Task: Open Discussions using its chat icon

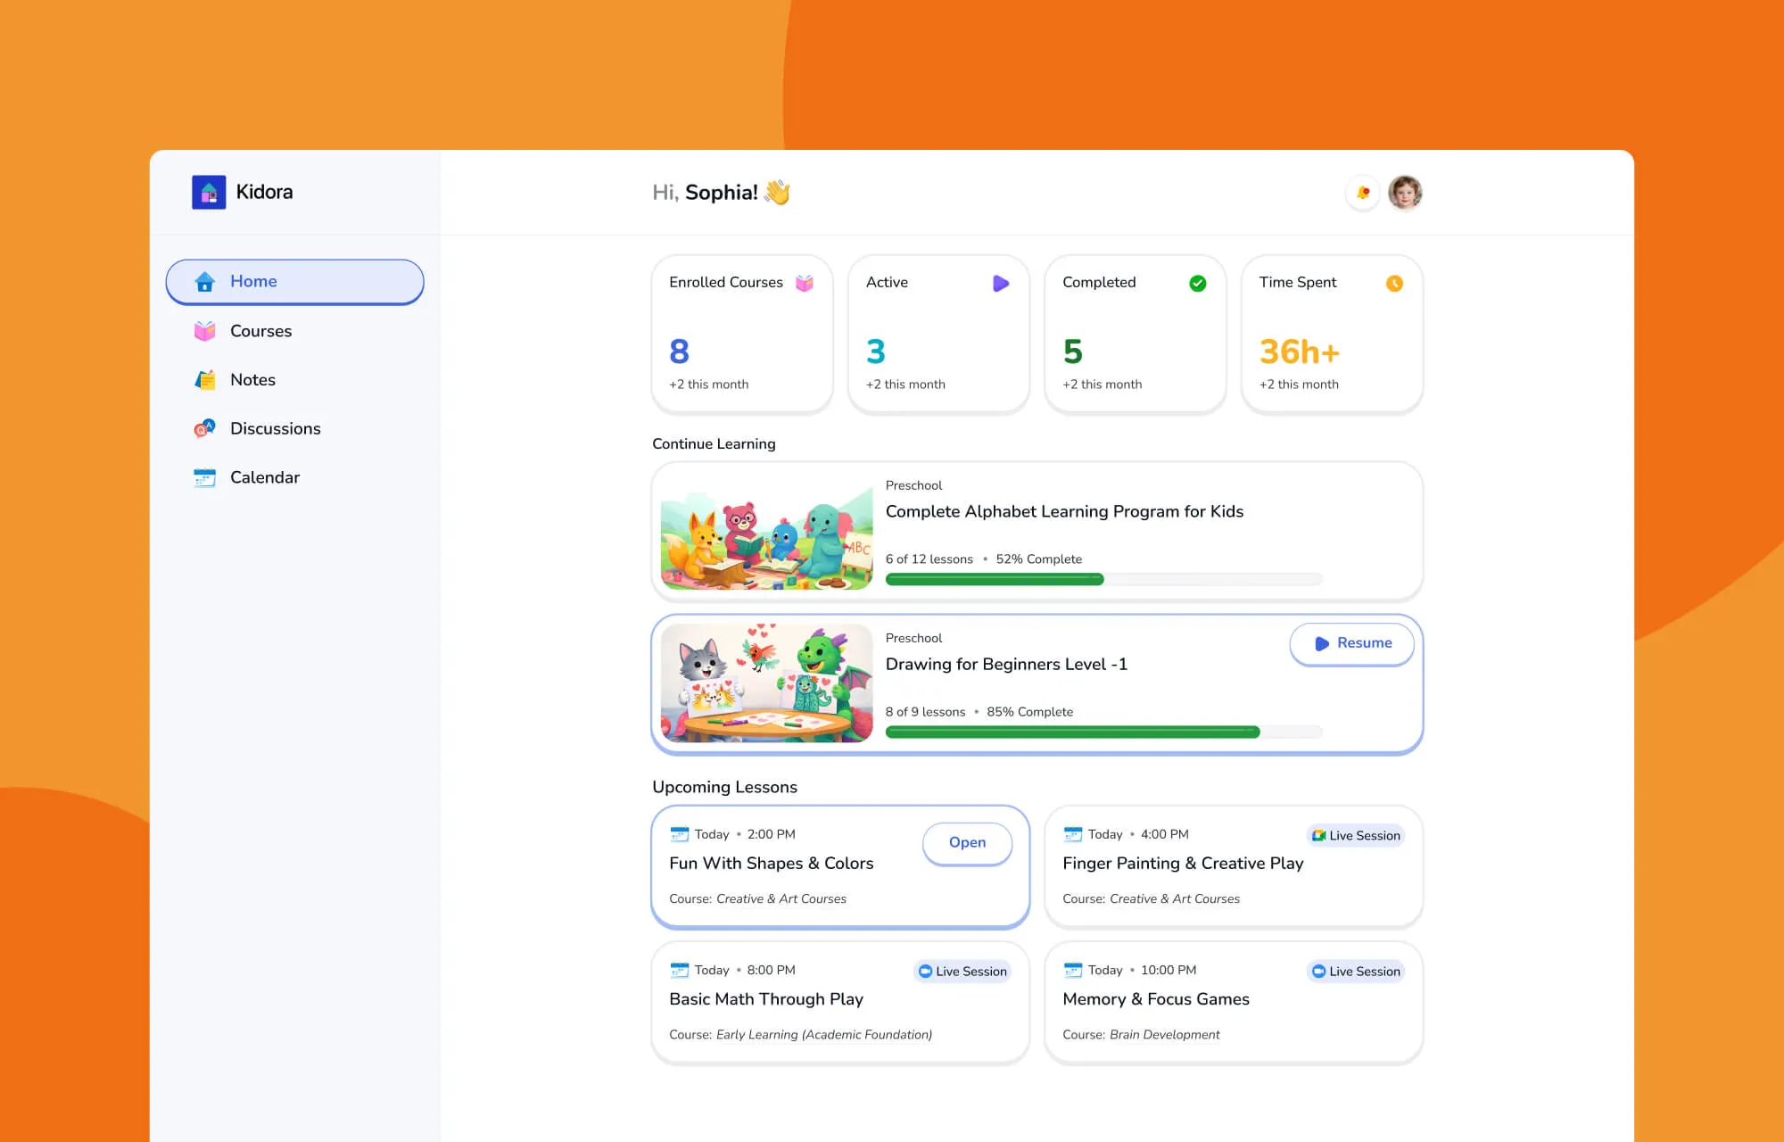Action: click(x=204, y=428)
